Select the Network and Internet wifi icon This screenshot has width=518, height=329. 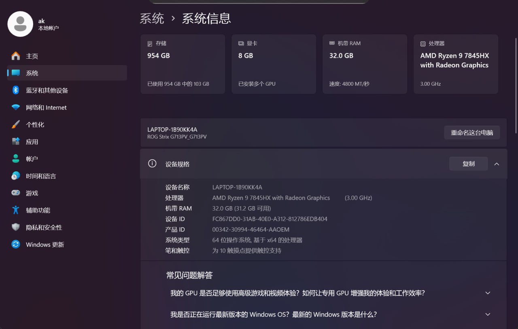(16, 108)
